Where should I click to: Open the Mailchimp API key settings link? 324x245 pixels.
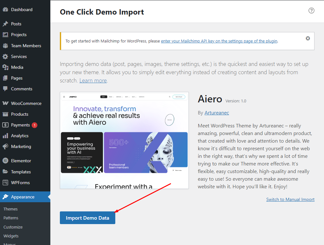219,41
